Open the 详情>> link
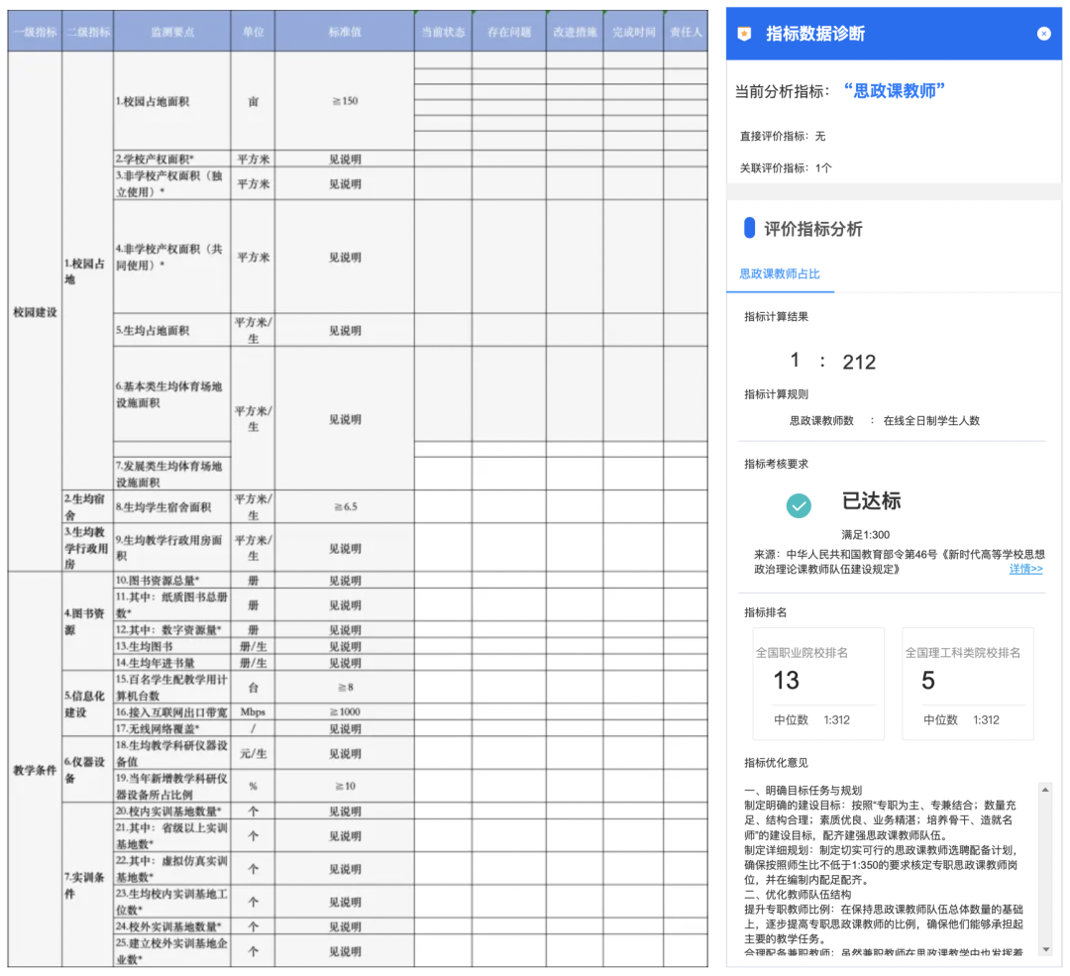 1025,569
